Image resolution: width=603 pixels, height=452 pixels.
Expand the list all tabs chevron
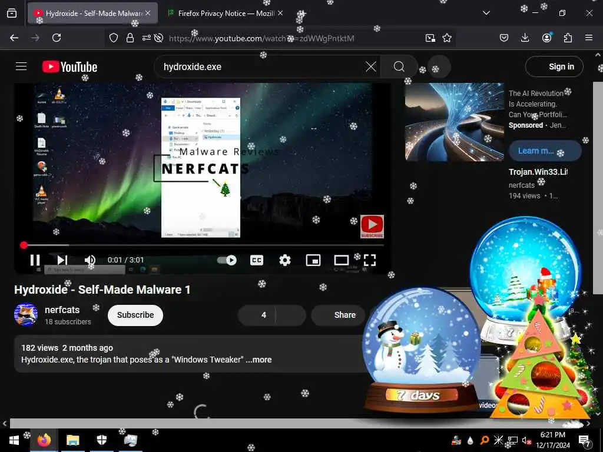[486, 13]
